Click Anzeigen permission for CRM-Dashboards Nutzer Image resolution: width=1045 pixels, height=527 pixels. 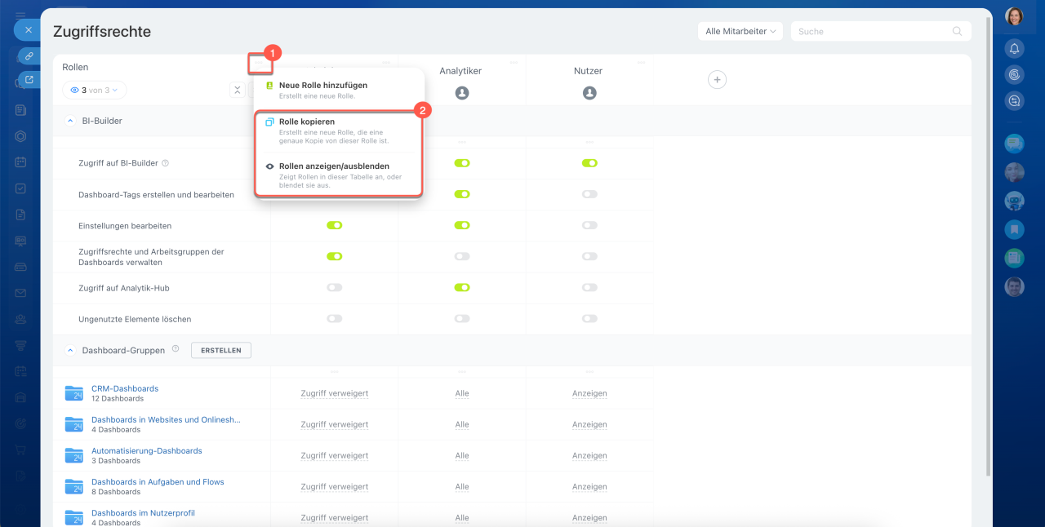click(589, 393)
